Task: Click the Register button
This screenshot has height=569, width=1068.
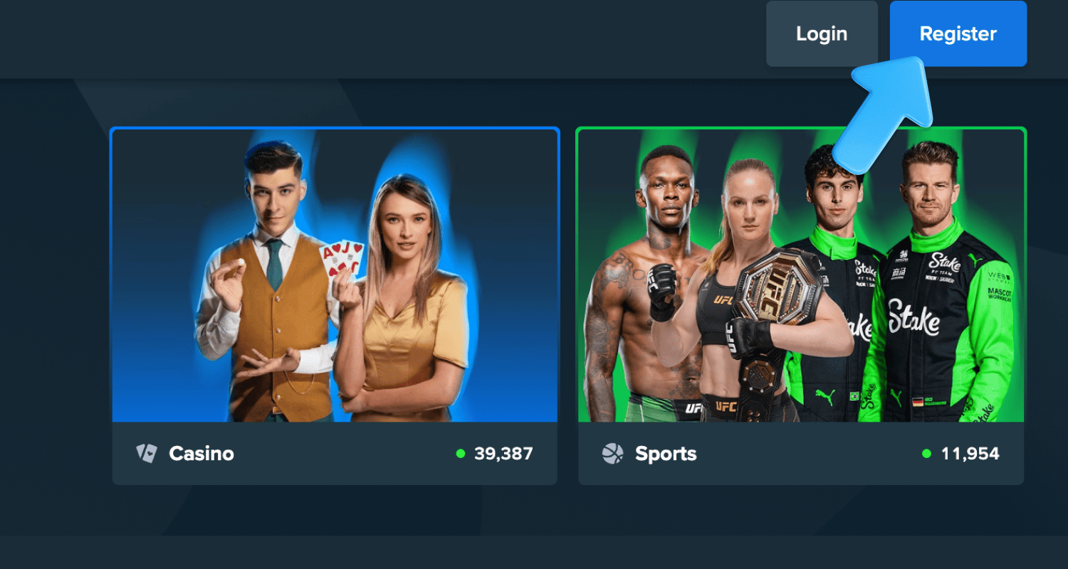Action: 958,33
